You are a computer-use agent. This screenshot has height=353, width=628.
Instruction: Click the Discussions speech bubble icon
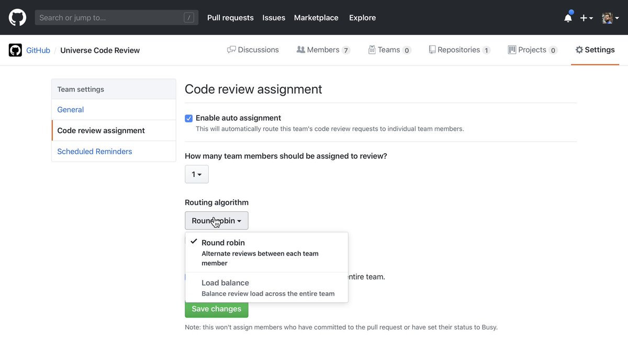231,50
